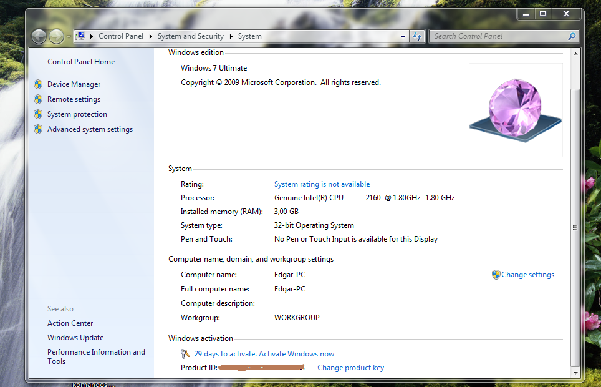
Task: Click the computer icon in address bar
Action: pos(80,36)
